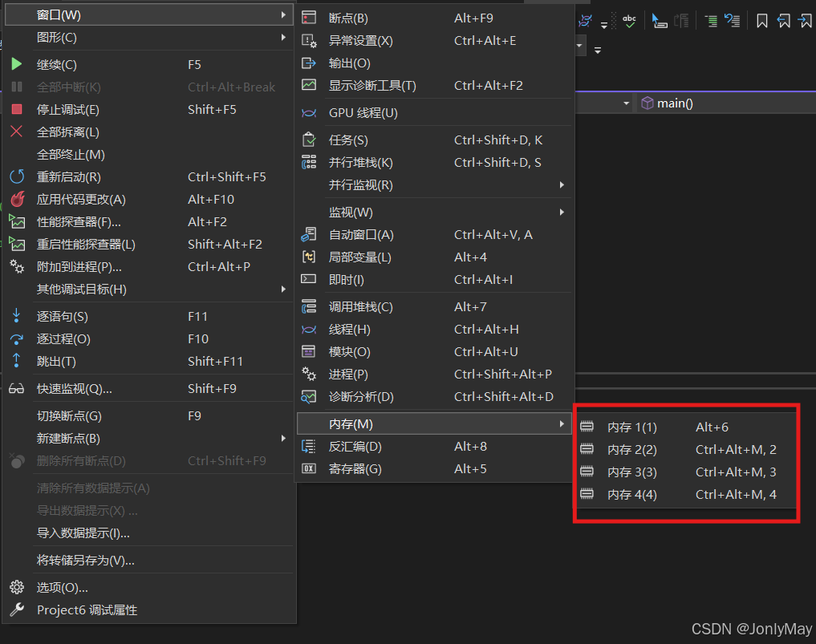Click the 反汇编 icon
Viewport: 816px width, 644px height.
point(309,447)
